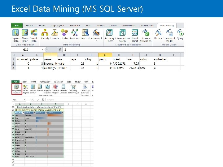Select the 'female' value cell
This screenshot has width=223, height=167.
click(30, 115)
